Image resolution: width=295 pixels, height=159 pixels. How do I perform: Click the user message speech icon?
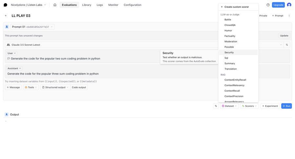tap(9, 58)
